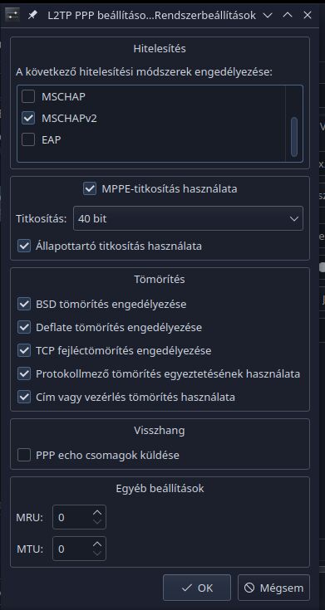The height and width of the screenshot is (610, 325).
Task: Toggle the pin window icon
Action: (32, 16)
